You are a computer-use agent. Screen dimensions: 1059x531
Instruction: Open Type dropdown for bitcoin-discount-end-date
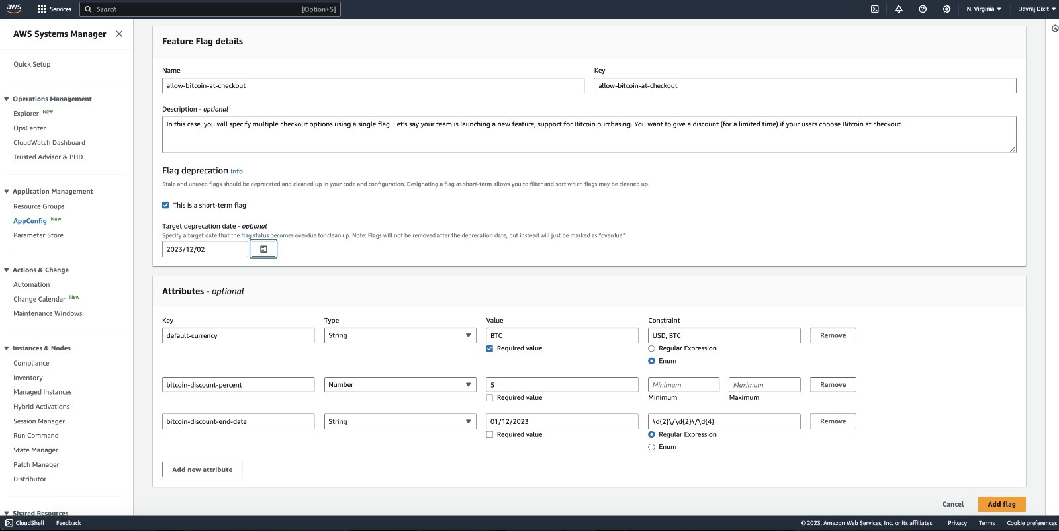click(x=400, y=421)
